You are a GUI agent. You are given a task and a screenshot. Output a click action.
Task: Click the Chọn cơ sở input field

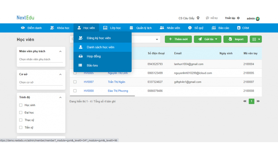coord(41,83)
